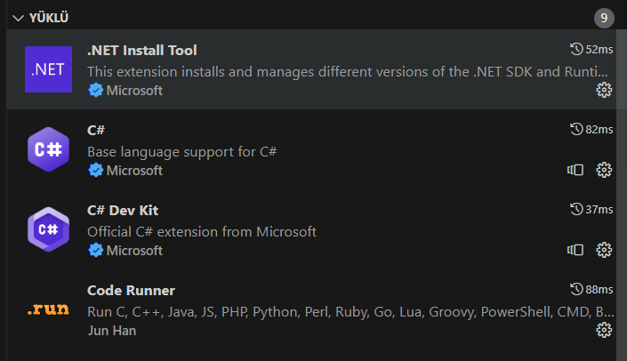Click the .NET Install Tool purple icon
Image resolution: width=627 pixels, height=361 pixels.
tap(48, 69)
